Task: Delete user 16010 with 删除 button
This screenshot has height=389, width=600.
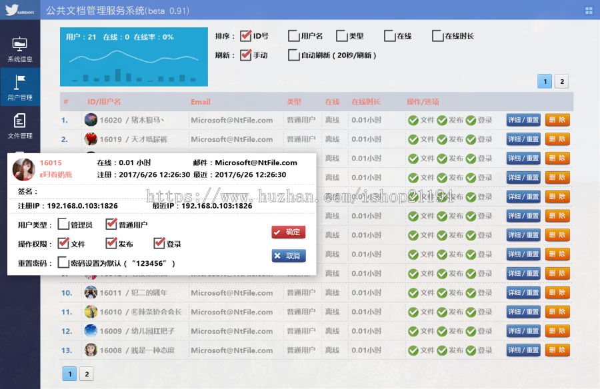Action: coord(557,312)
